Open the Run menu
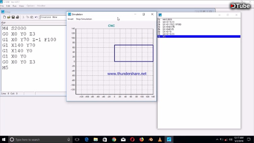 15,6
